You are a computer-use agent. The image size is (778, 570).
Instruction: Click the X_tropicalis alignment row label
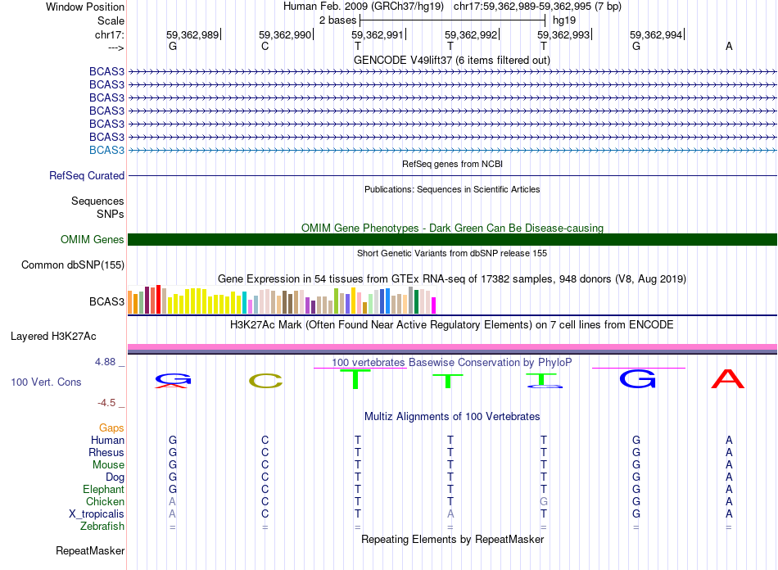[97, 514]
